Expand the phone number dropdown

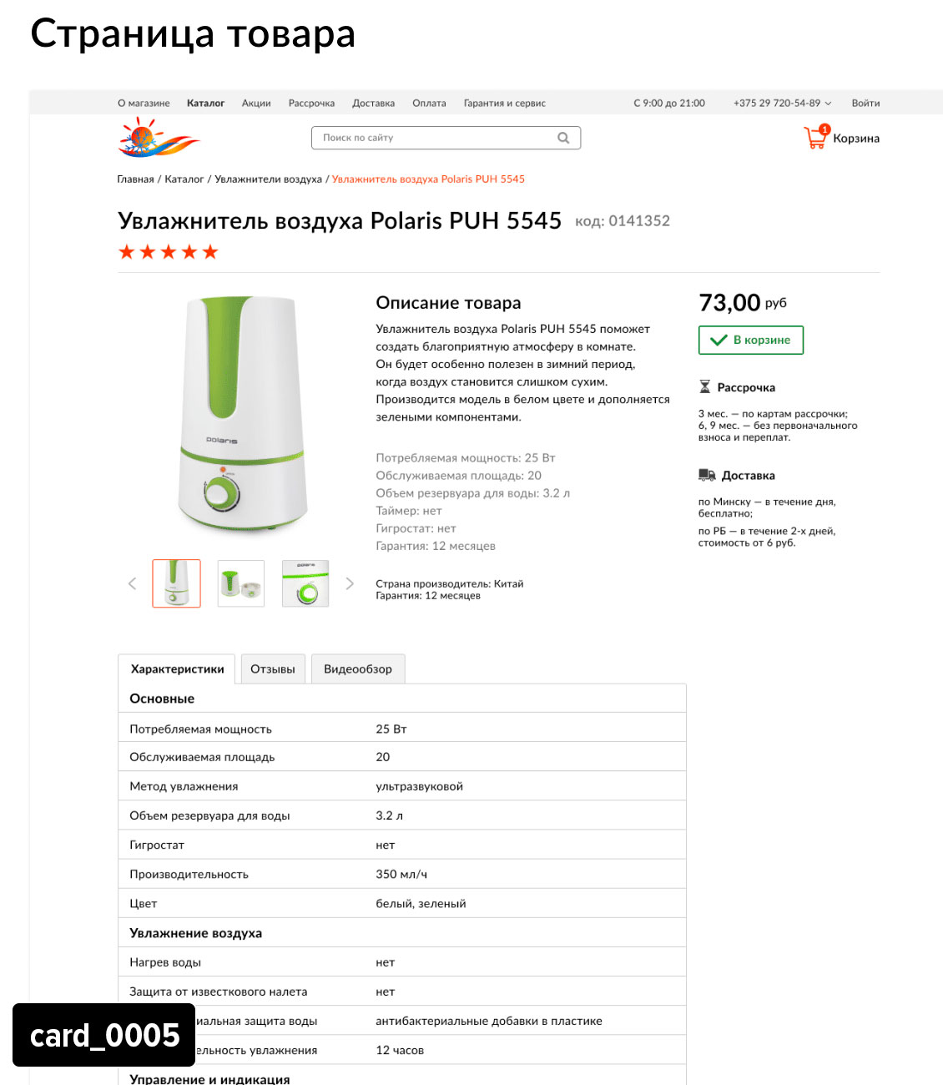click(828, 103)
